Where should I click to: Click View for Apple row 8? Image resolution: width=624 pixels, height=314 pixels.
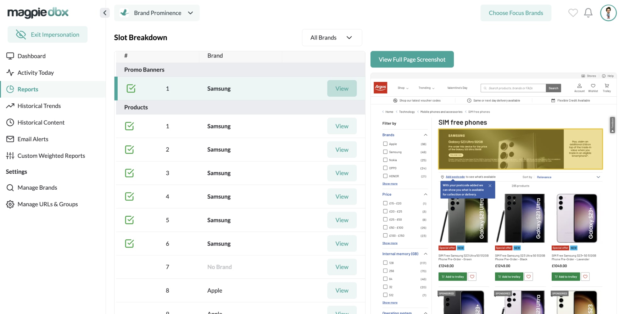(342, 290)
